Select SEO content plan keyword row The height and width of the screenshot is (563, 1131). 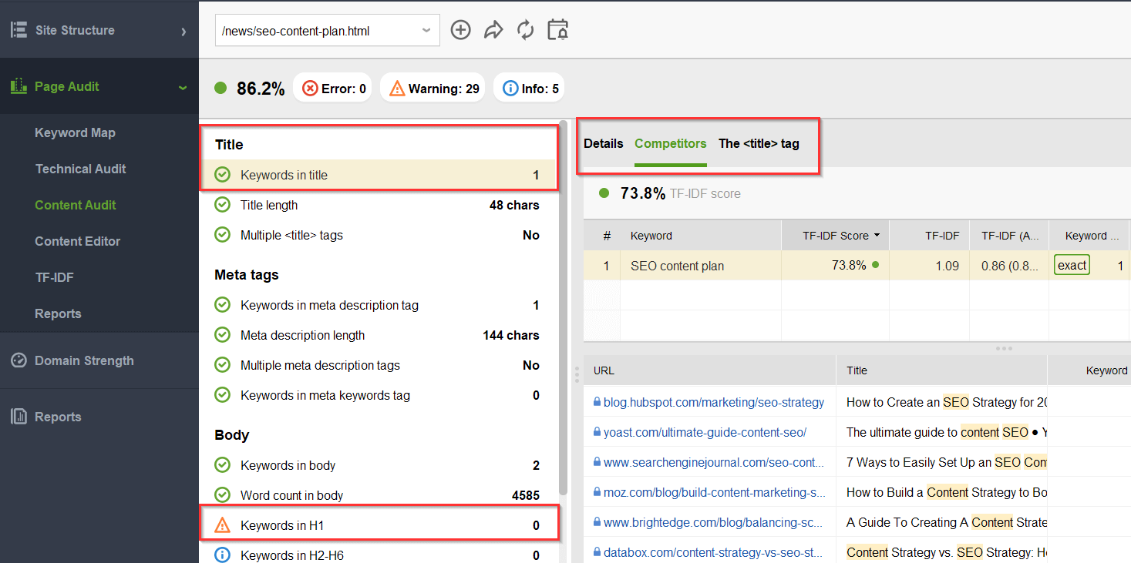point(857,266)
